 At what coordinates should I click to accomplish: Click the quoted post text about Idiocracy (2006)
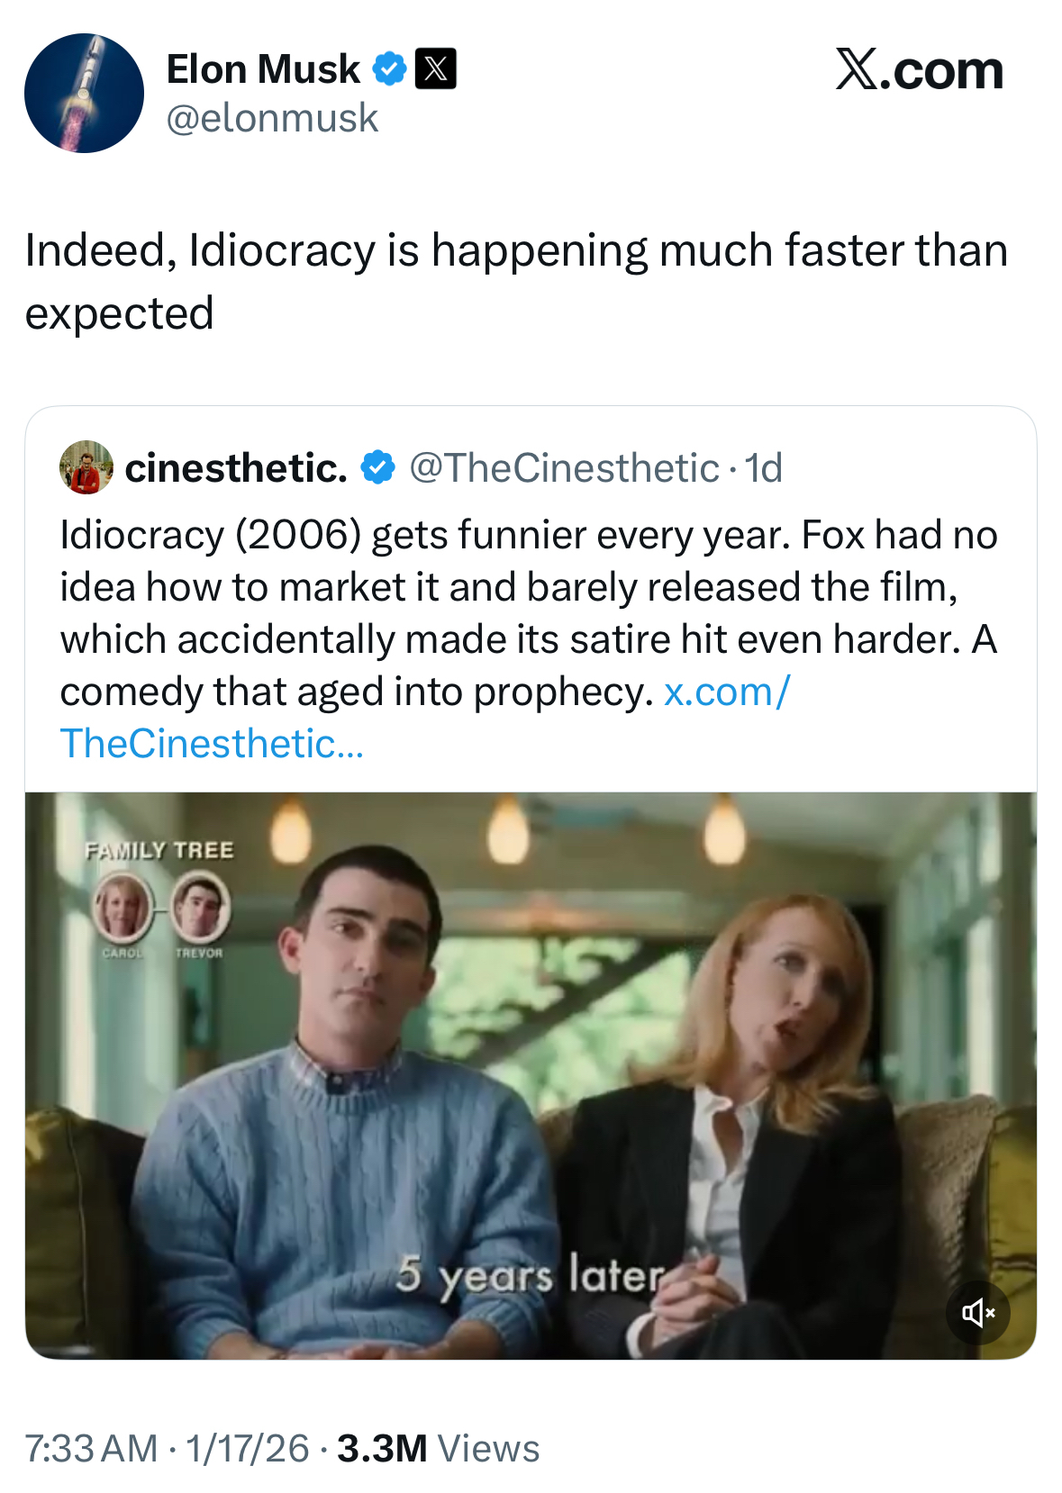pyautogui.click(x=528, y=587)
